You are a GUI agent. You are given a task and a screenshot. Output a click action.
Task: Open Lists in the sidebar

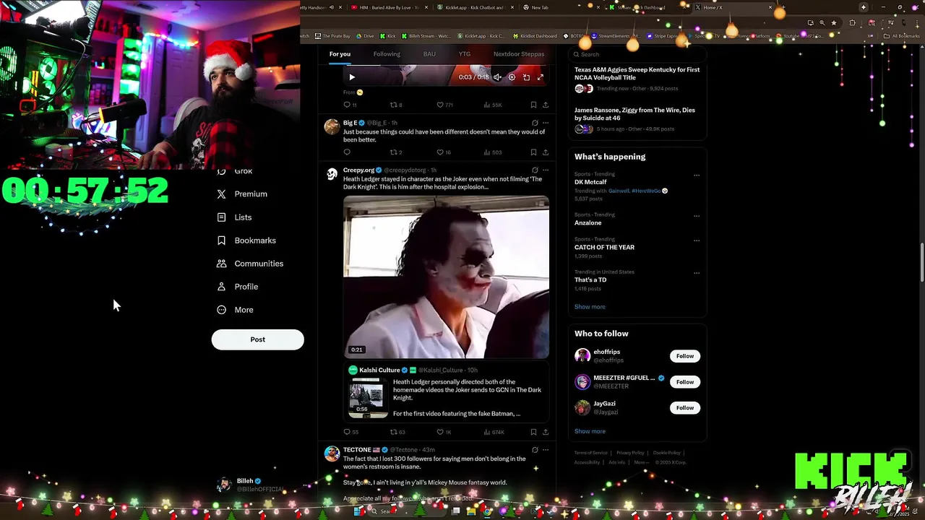click(x=234, y=217)
